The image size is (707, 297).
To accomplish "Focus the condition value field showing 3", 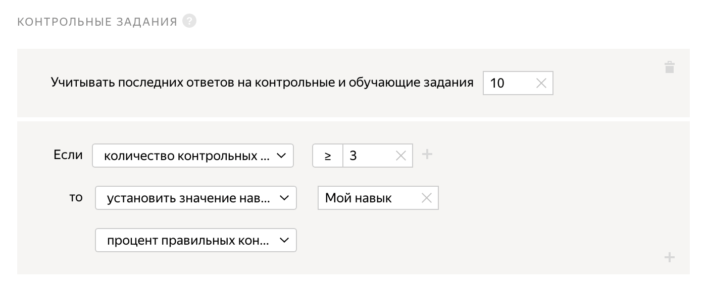I will click(378, 156).
